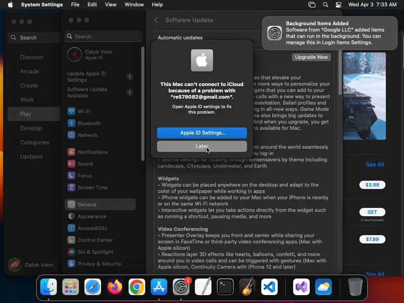Open TextEdit from the dock

pyautogui.click(x=203, y=287)
